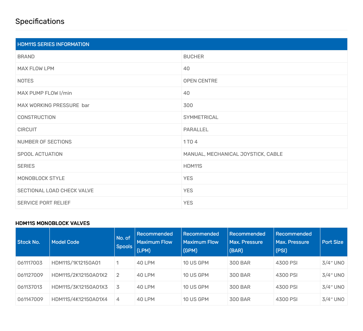
Task: Select stock number 061127009
Action: point(30,275)
